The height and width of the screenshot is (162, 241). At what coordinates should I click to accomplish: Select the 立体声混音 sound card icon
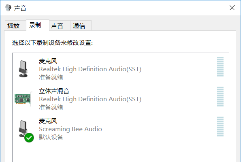point(23,99)
